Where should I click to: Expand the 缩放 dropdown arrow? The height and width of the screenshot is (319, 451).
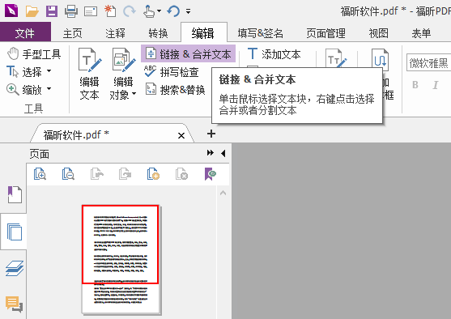tap(49, 88)
